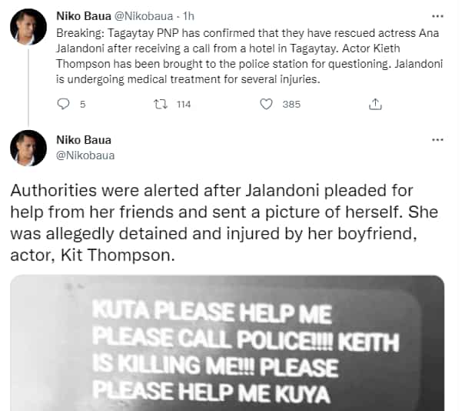
Task: Click the 5 replies count
Action: point(83,105)
